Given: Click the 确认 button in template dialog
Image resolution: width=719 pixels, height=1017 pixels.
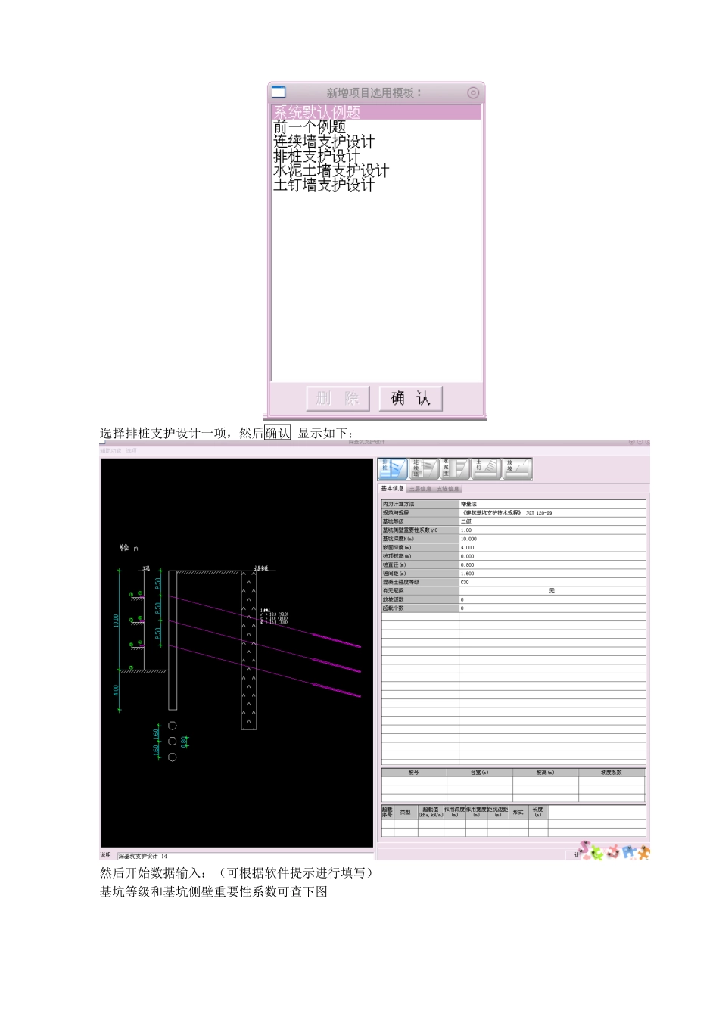Looking at the screenshot, I should coord(410,398).
